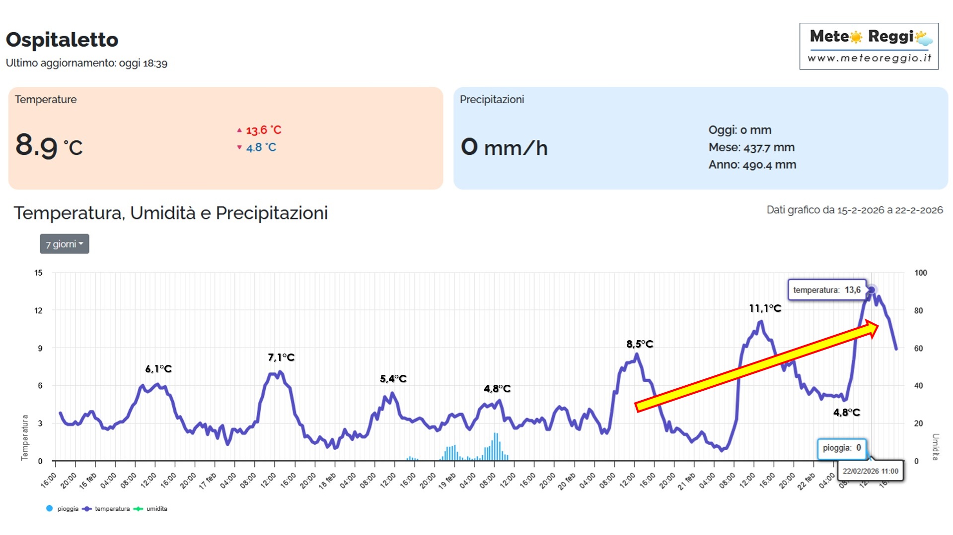Click the Ospitaletto station title
The width and height of the screenshot is (953, 535).
[x=62, y=40]
